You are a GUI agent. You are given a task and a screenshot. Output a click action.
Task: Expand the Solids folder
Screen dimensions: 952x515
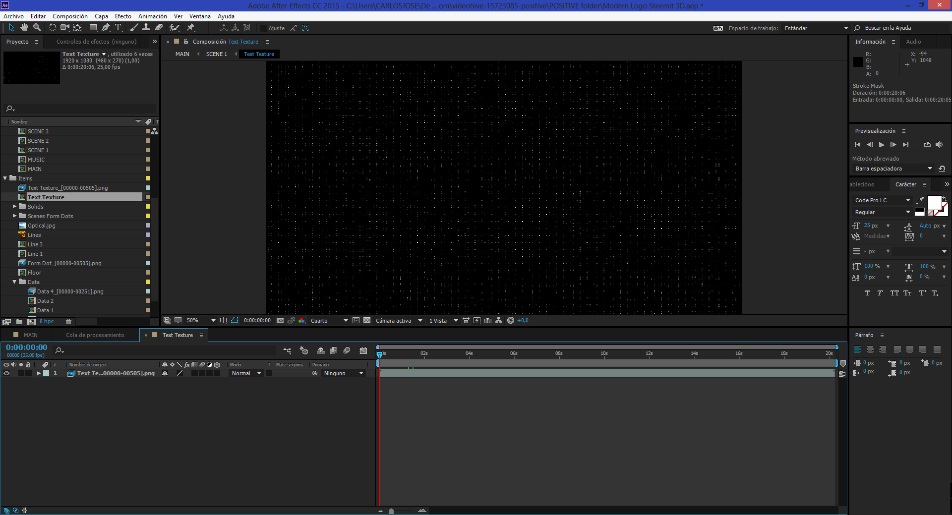pos(15,207)
